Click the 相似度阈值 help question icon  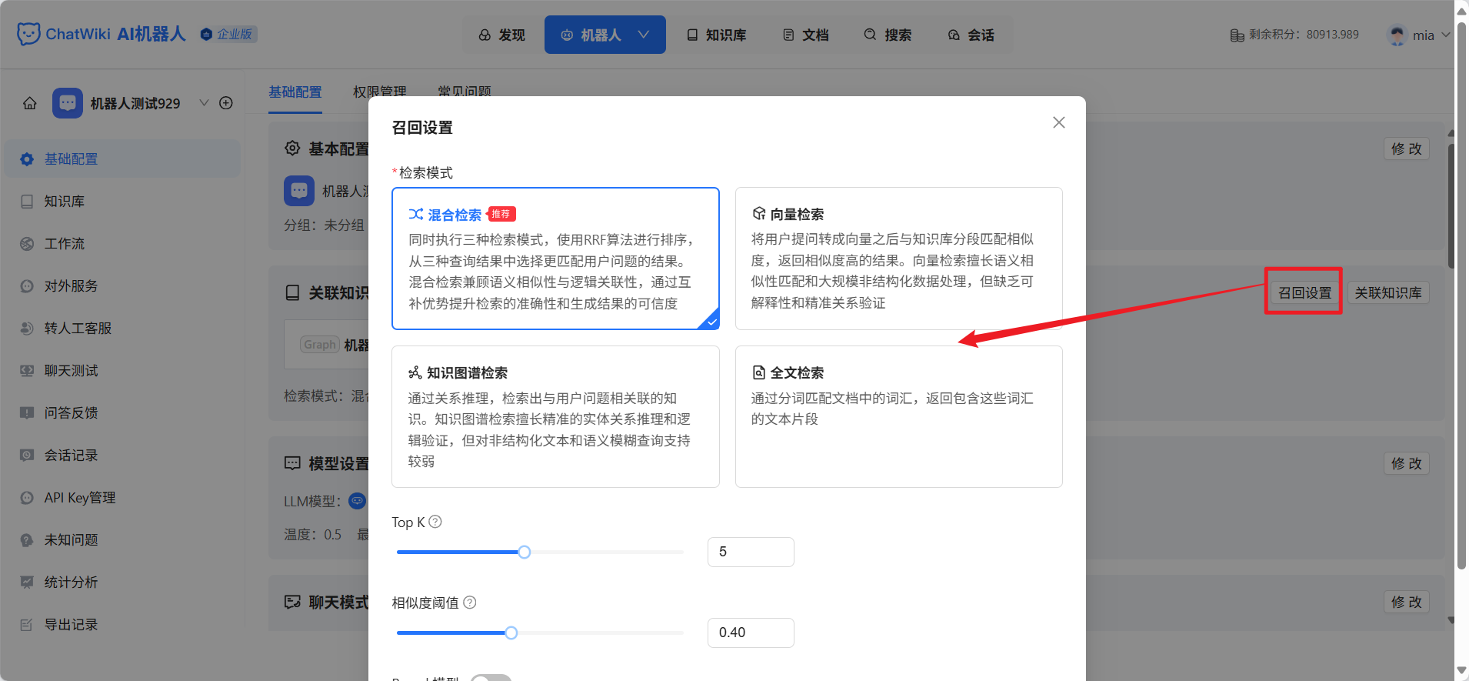pyautogui.click(x=470, y=603)
